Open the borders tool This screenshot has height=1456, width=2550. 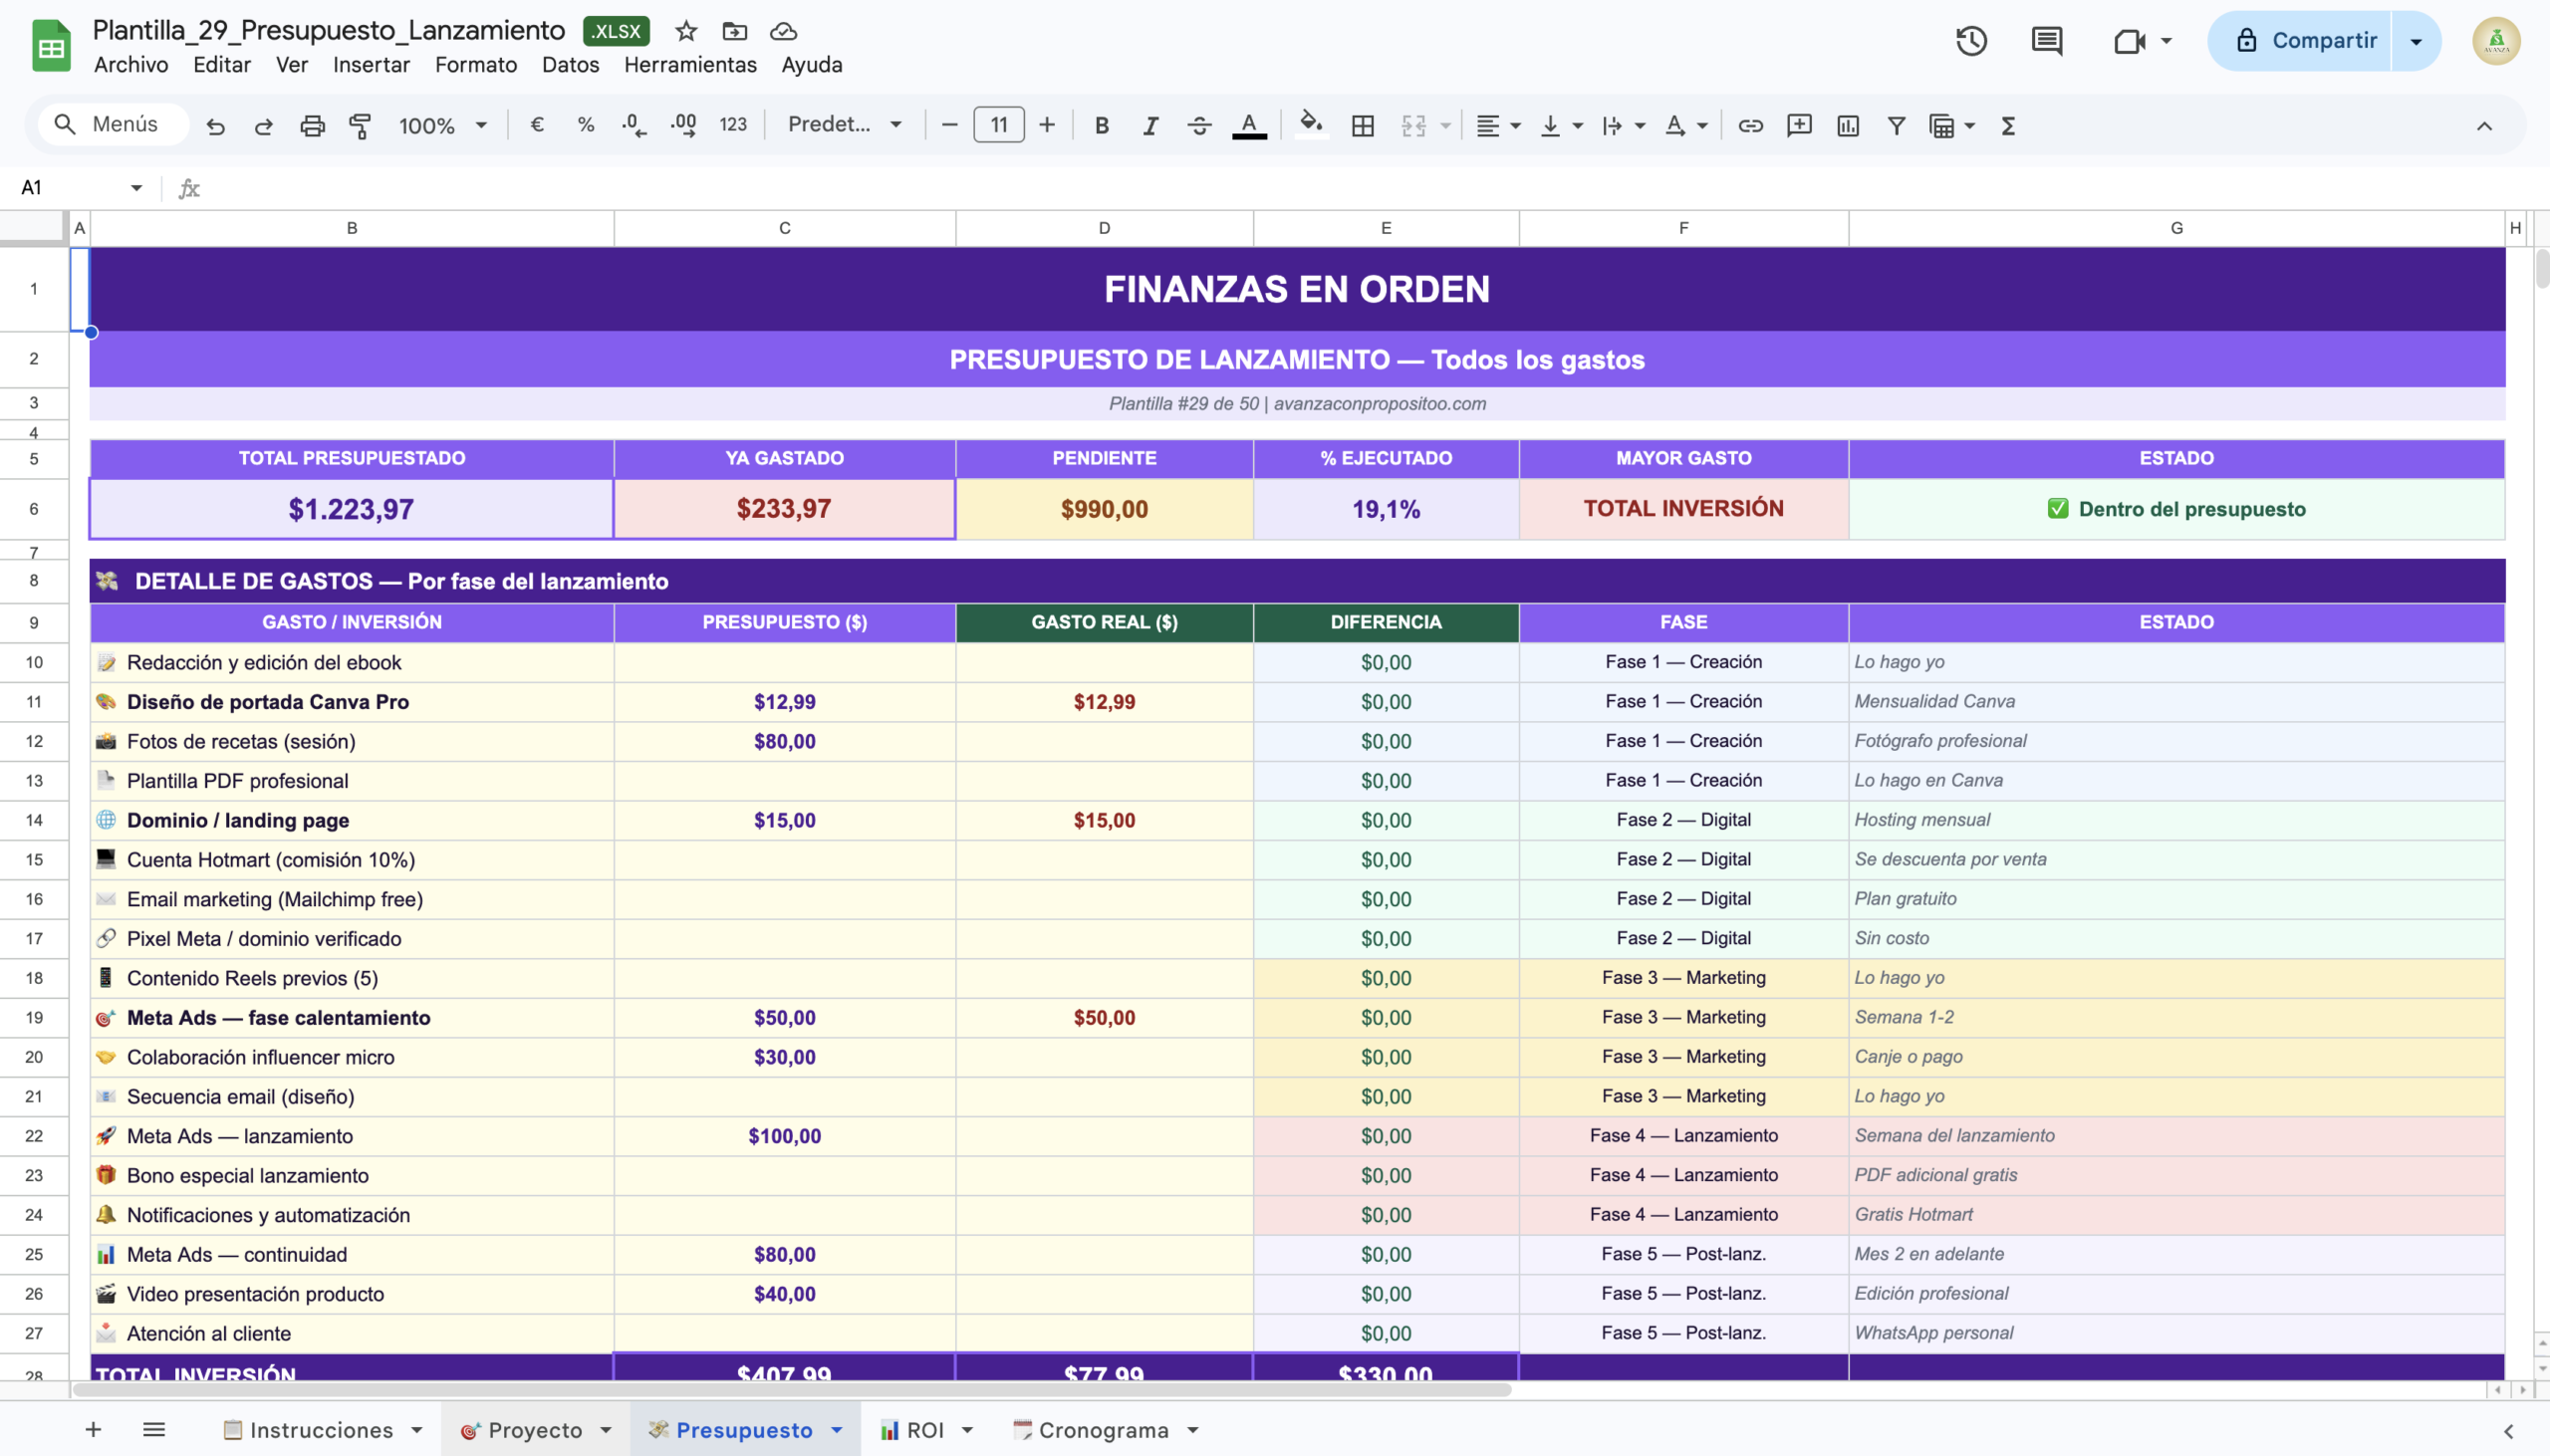coord(1362,126)
